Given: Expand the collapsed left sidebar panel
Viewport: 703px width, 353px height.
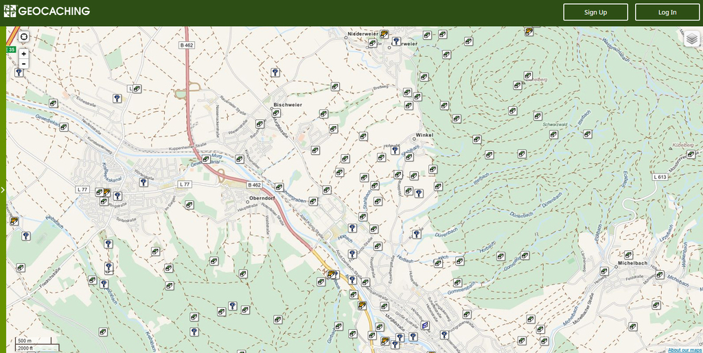Looking at the screenshot, I should pyautogui.click(x=3, y=190).
